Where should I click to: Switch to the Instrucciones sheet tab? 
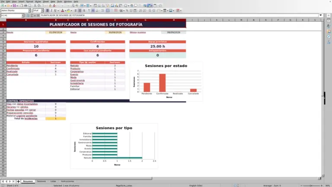pos(67,181)
